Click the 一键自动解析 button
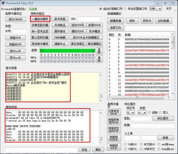 (40, 19)
